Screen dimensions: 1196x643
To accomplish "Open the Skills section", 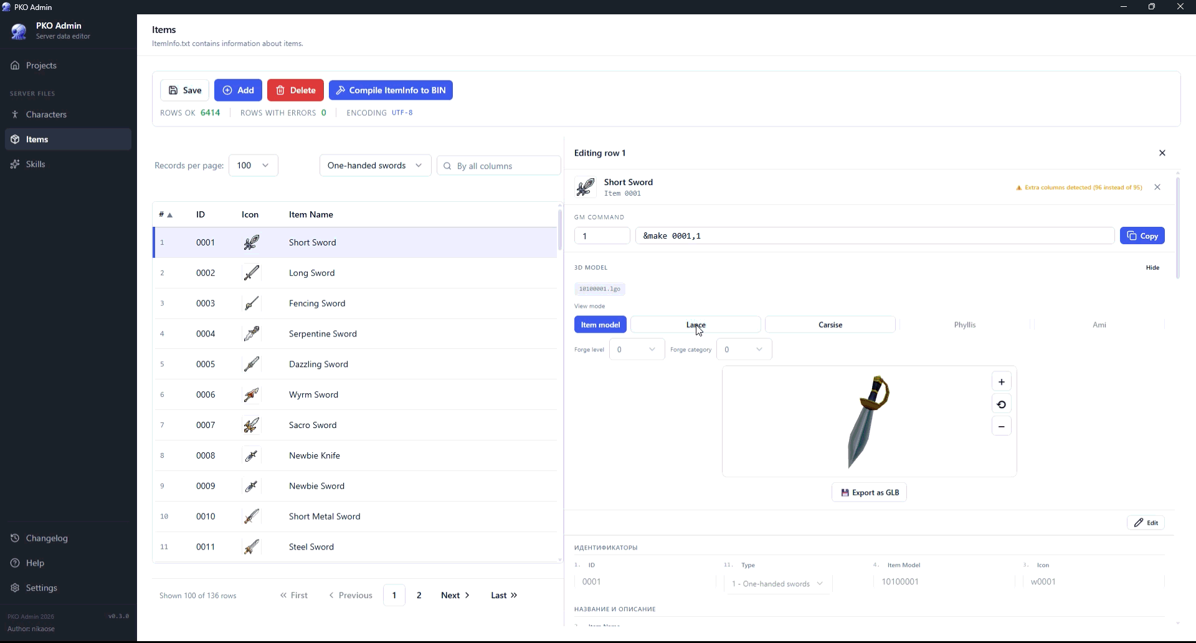I will click(x=36, y=164).
